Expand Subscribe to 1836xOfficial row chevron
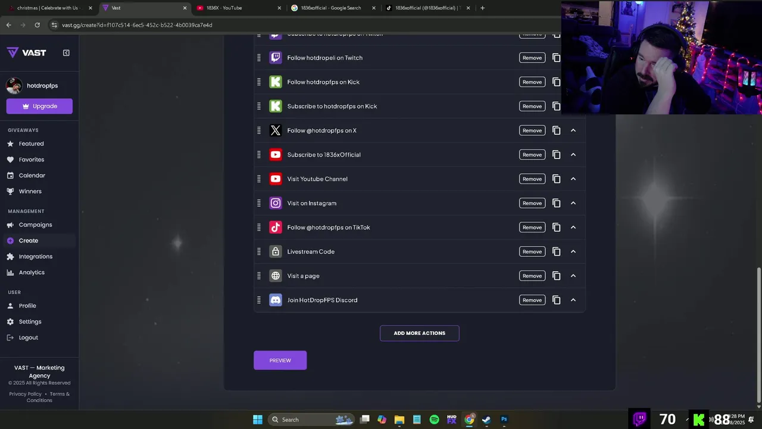The width and height of the screenshot is (762, 429). pyautogui.click(x=573, y=154)
